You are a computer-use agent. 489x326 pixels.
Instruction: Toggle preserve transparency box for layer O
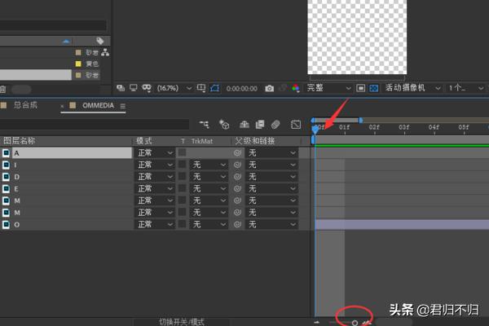[x=182, y=224]
